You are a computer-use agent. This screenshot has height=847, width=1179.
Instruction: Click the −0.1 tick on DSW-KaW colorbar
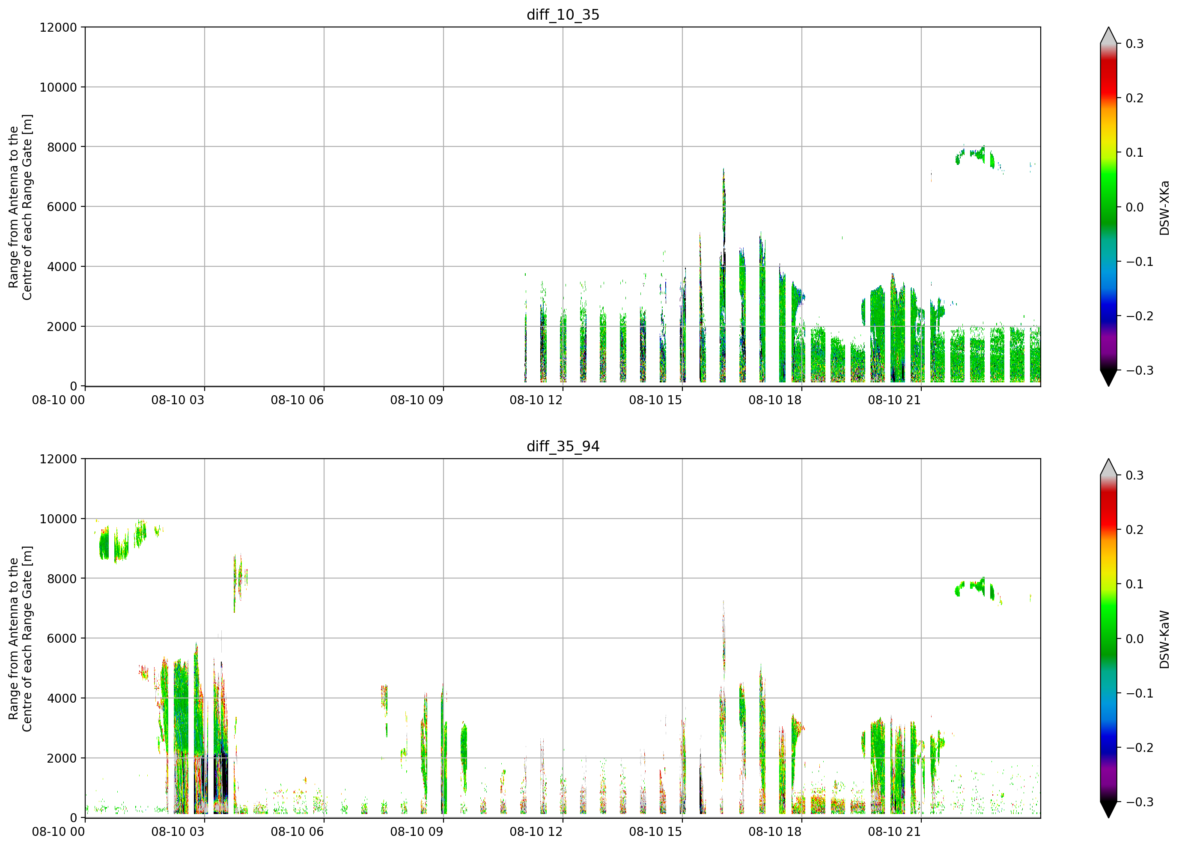[1140, 693]
